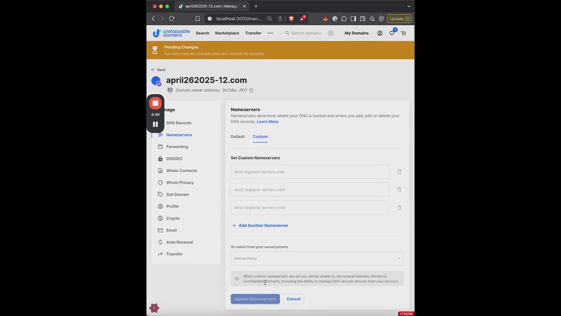561x316 pixels.
Task: Open the tab search chevron
Action: (409, 6)
